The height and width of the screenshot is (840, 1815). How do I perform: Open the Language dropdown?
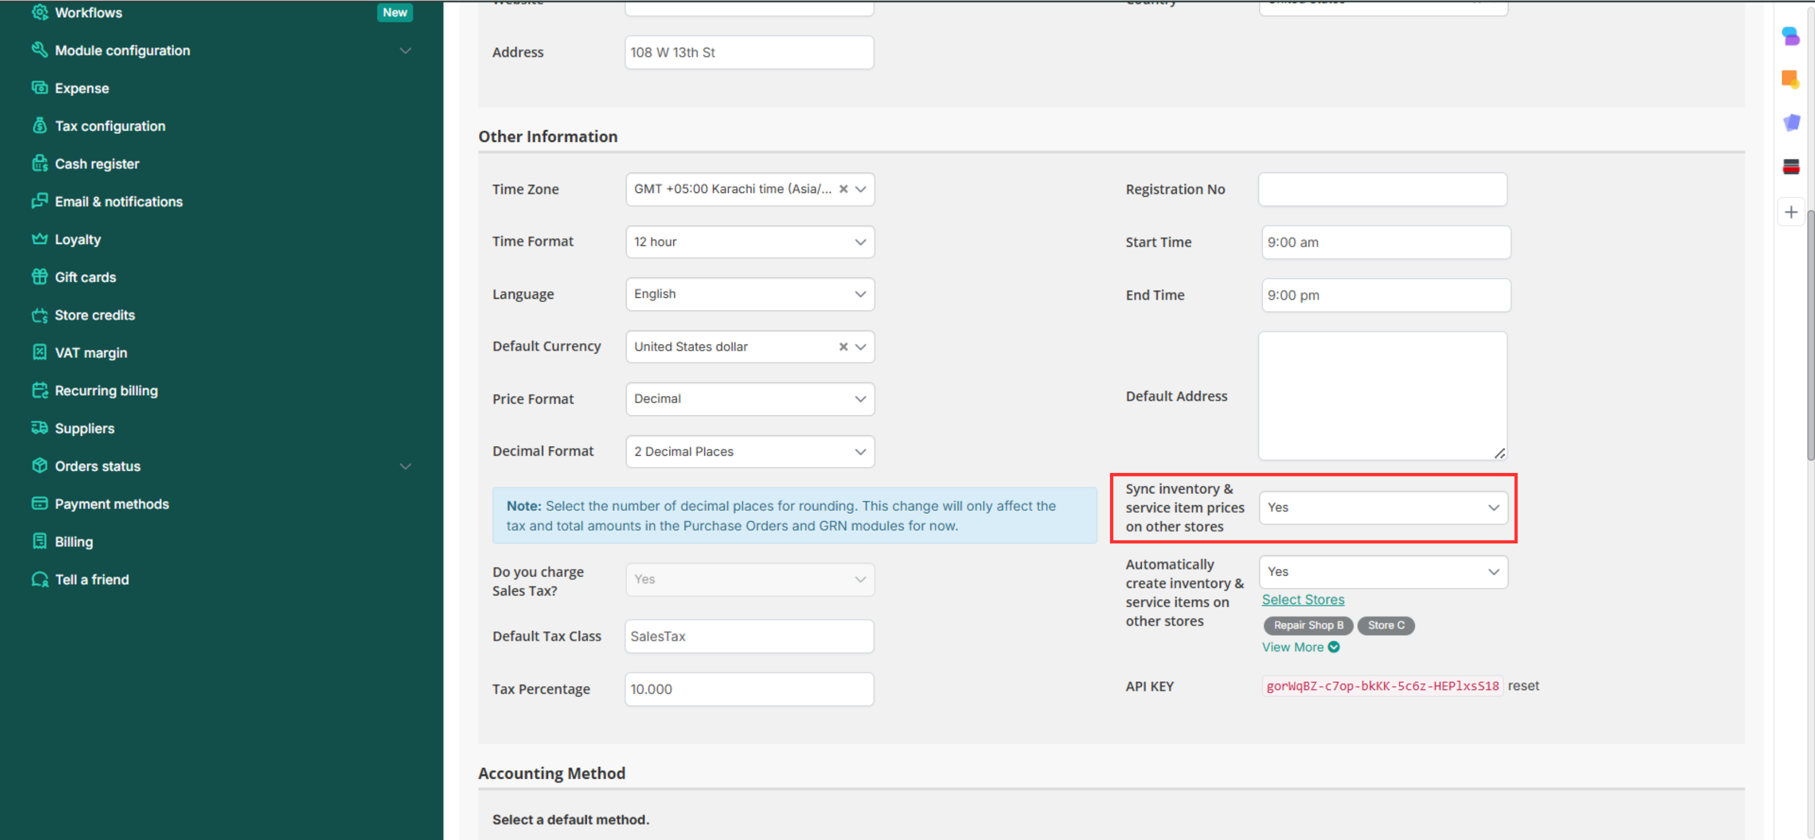tap(750, 293)
